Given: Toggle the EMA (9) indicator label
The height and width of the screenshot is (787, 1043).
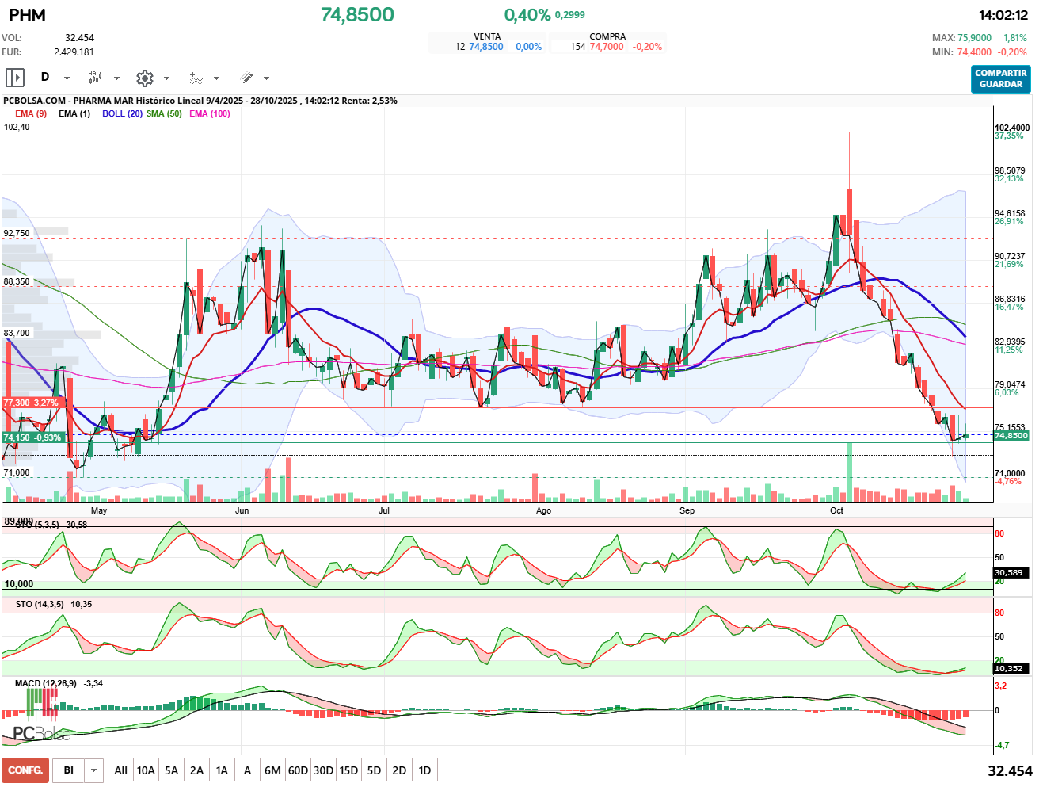Looking at the screenshot, I should (31, 113).
